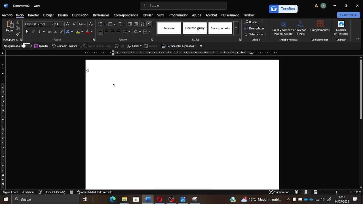363x204 pixels.
Task: Click the Sort A-Z icon
Action: (x=143, y=24)
